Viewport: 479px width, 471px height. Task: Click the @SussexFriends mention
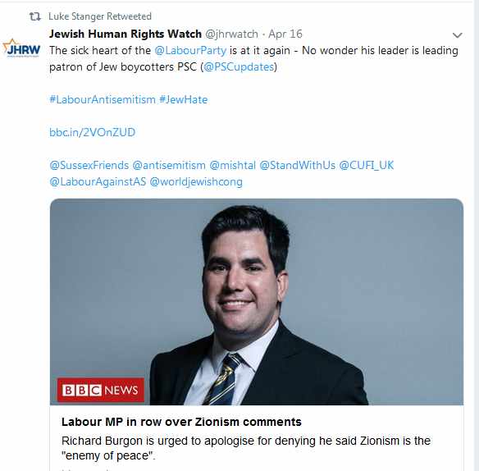click(x=89, y=166)
